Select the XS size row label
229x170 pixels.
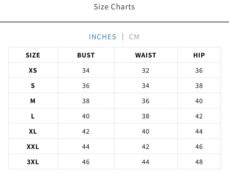33,70
